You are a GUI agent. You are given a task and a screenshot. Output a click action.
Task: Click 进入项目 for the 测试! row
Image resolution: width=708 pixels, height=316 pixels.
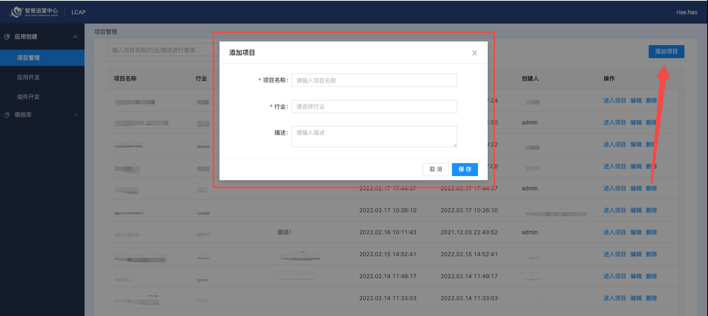tap(615, 232)
